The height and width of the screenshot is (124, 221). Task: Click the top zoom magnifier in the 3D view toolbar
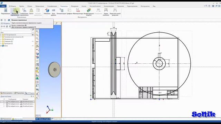tap(37, 31)
